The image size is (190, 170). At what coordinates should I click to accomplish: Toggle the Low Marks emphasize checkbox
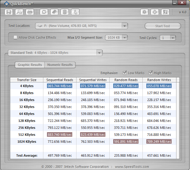point(125,73)
